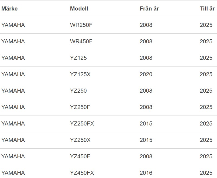The height and width of the screenshot is (178, 217).
Task: Click the Till år column header
Action: (x=207, y=9)
